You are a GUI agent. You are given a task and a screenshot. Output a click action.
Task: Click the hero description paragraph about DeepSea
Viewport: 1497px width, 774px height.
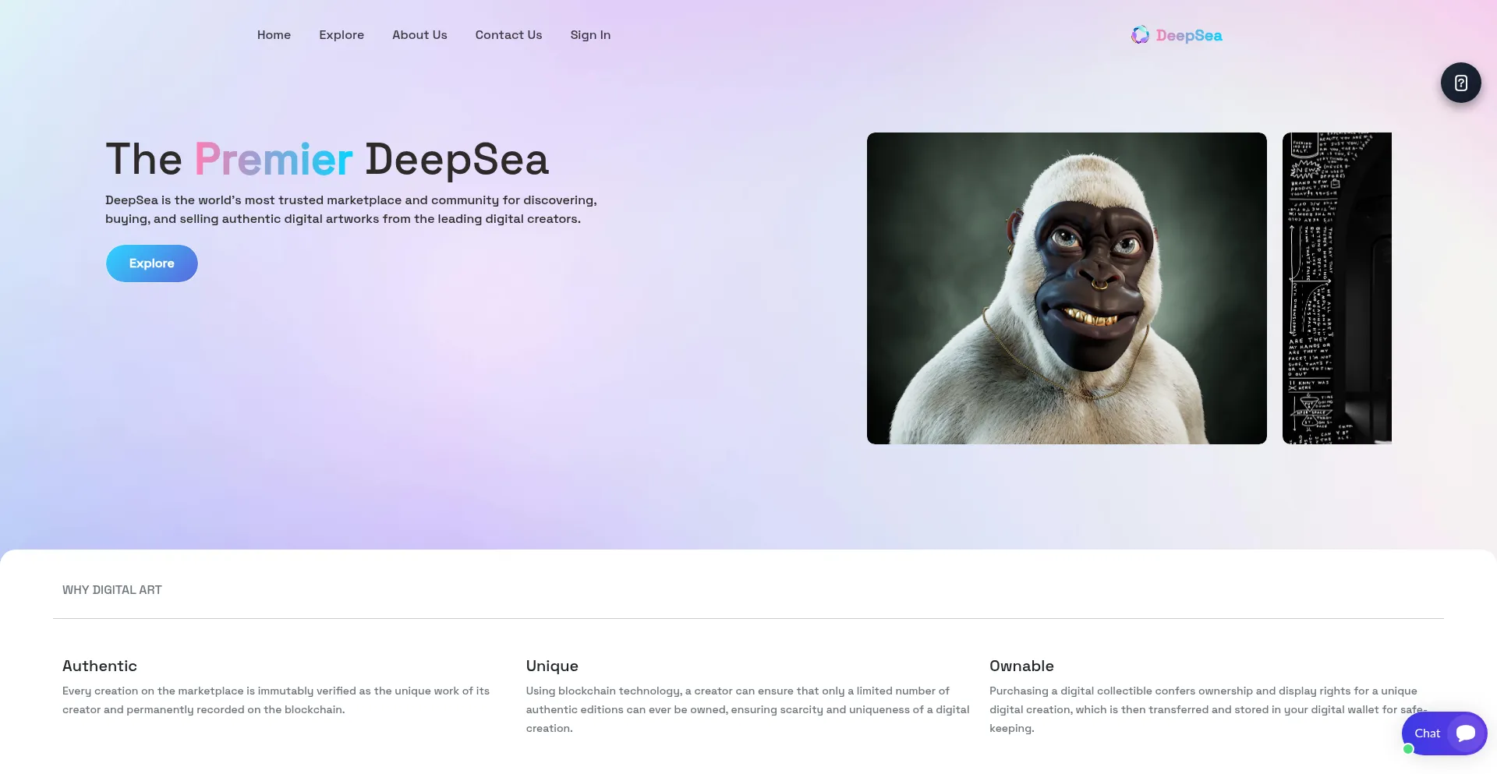tap(351, 210)
